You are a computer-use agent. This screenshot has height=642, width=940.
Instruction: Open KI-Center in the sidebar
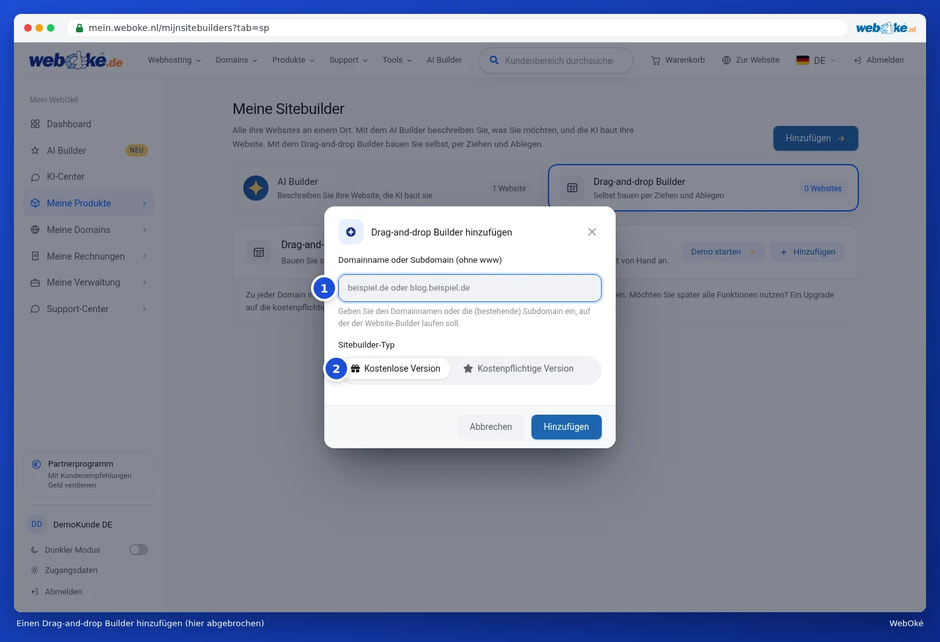click(x=89, y=177)
